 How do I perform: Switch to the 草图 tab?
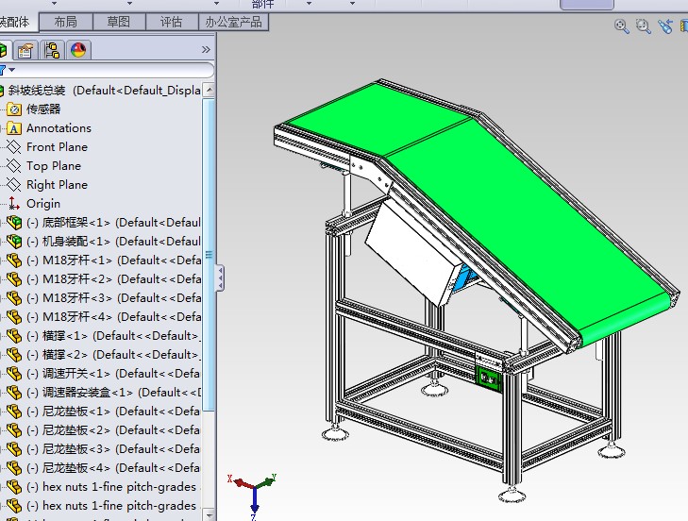coord(118,22)
